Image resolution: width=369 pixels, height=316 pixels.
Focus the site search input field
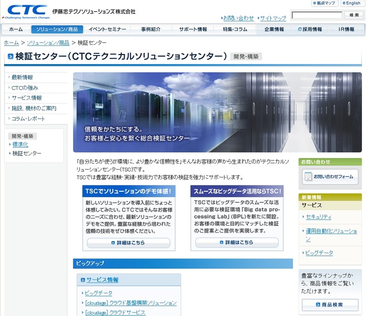[x=317, y=15]
